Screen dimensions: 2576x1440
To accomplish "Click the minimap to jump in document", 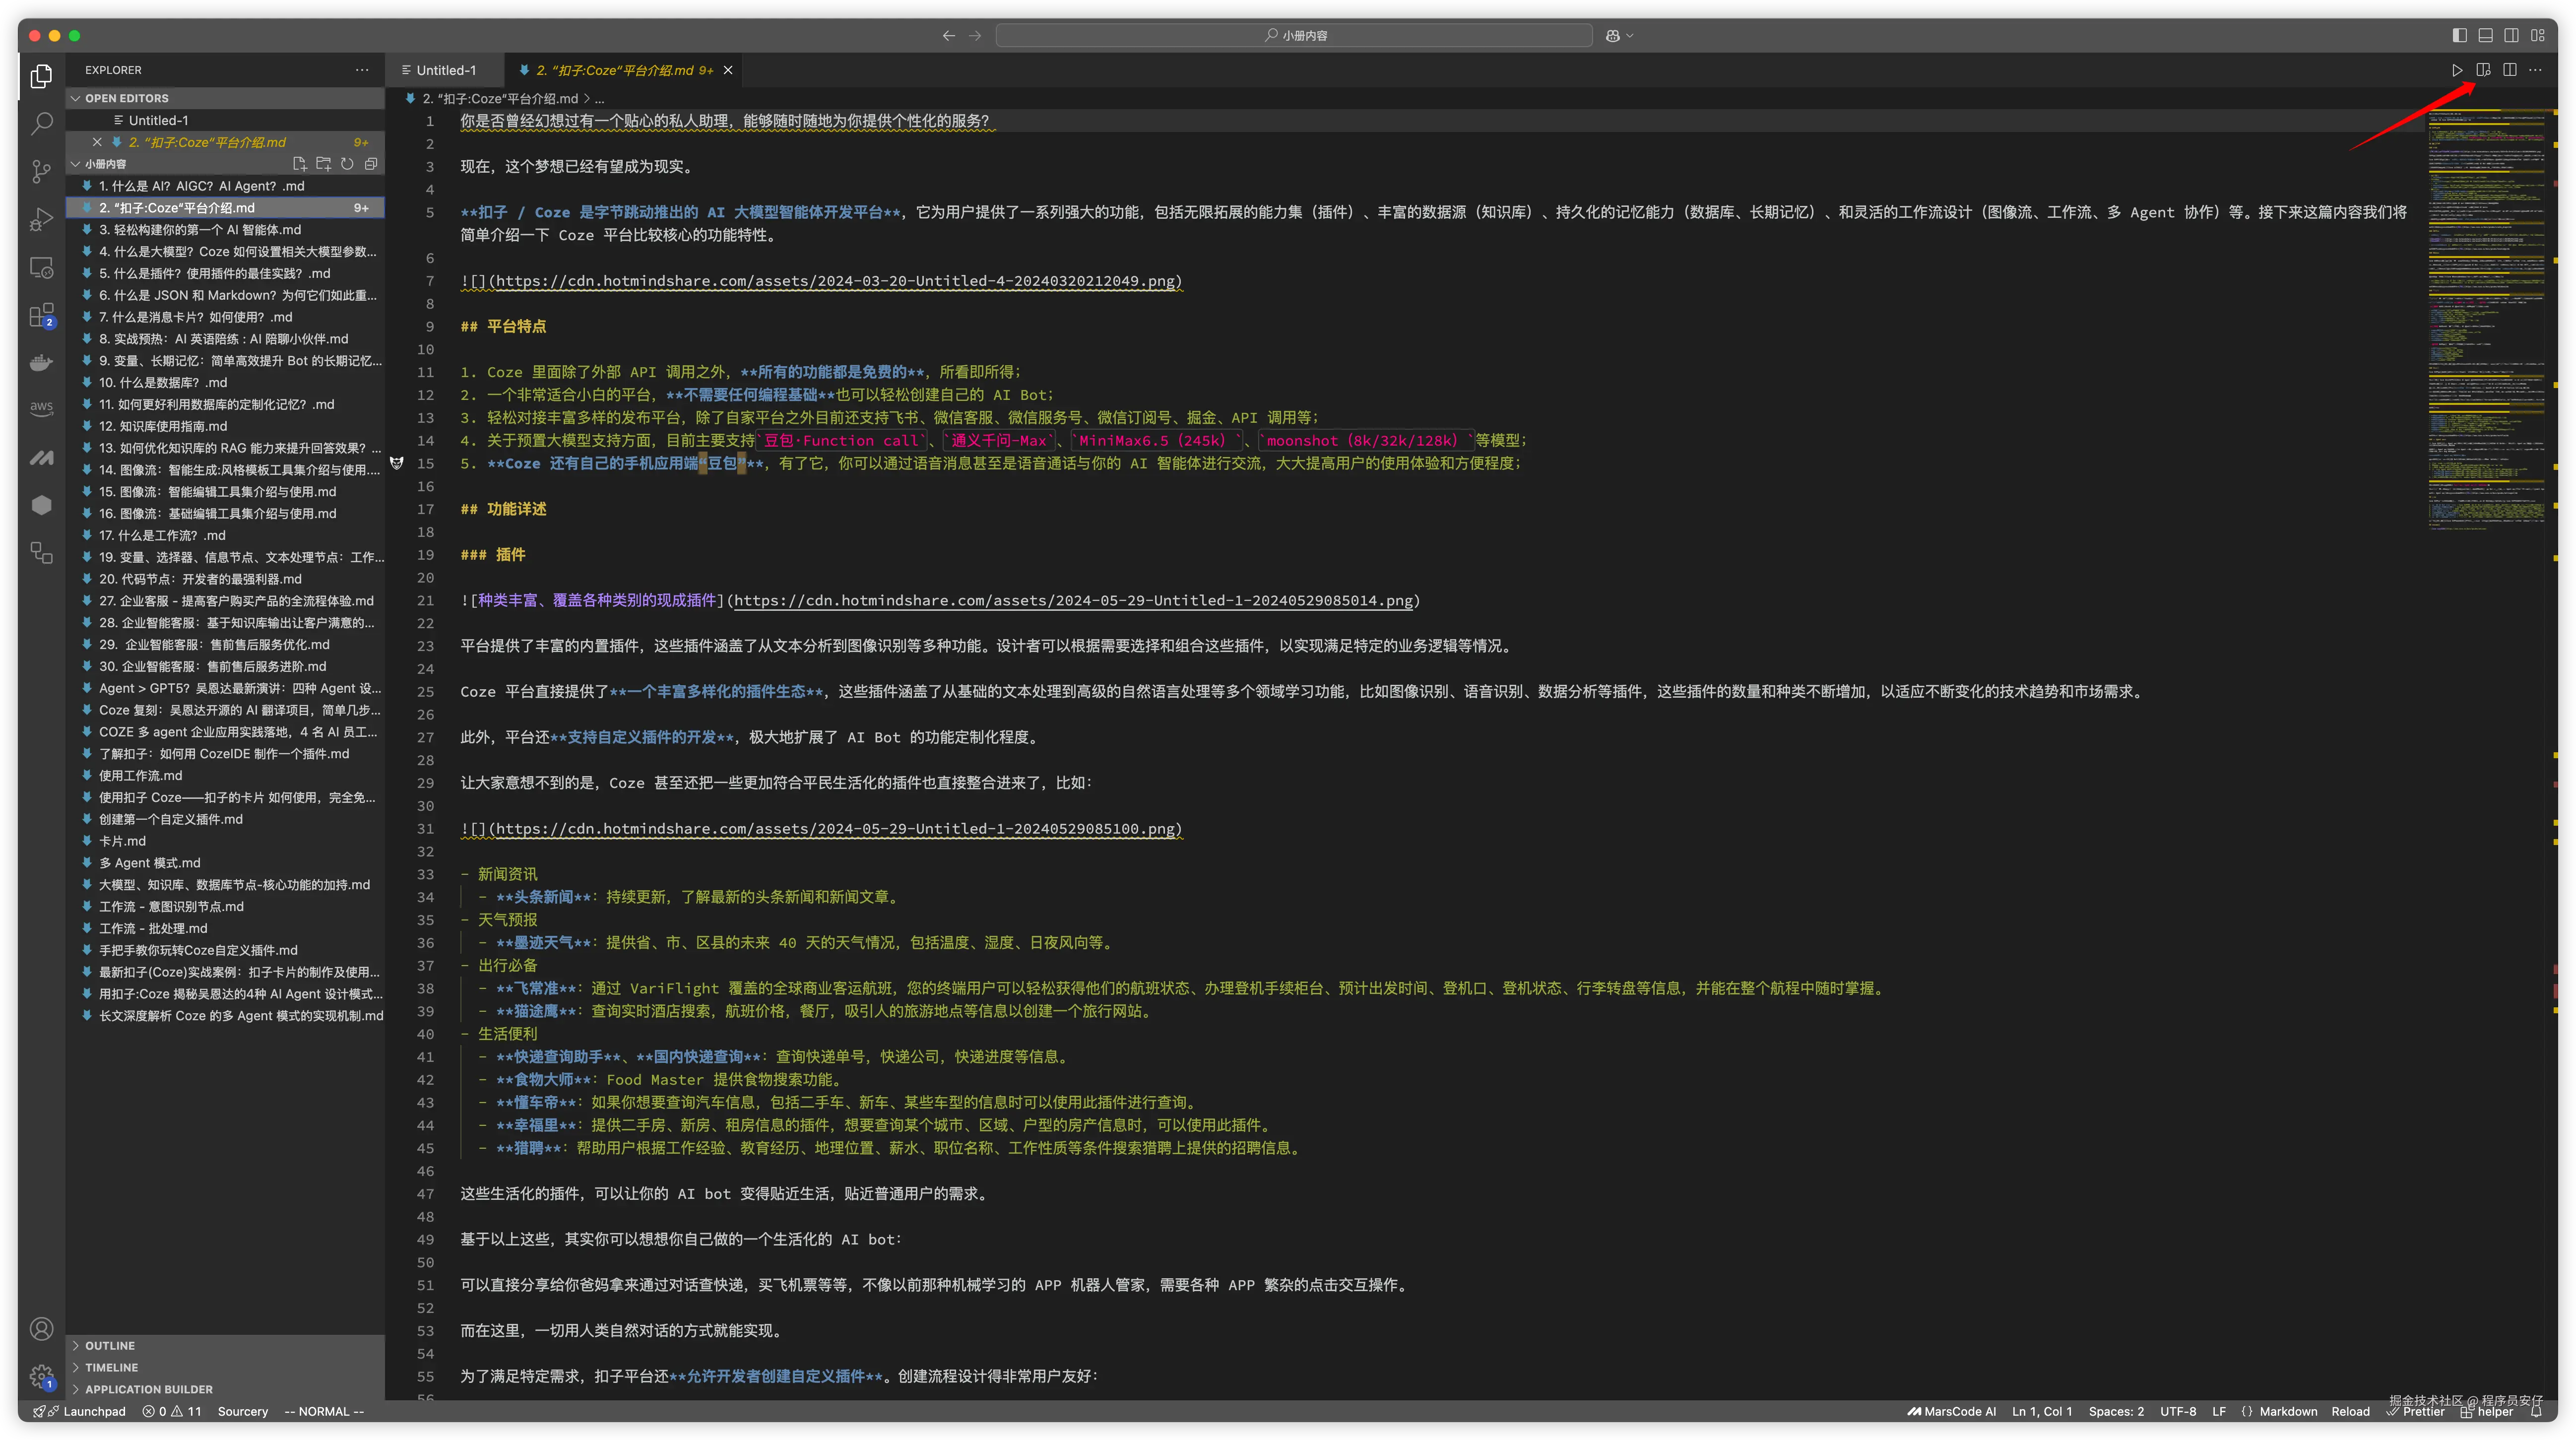I will (2486, 320).
